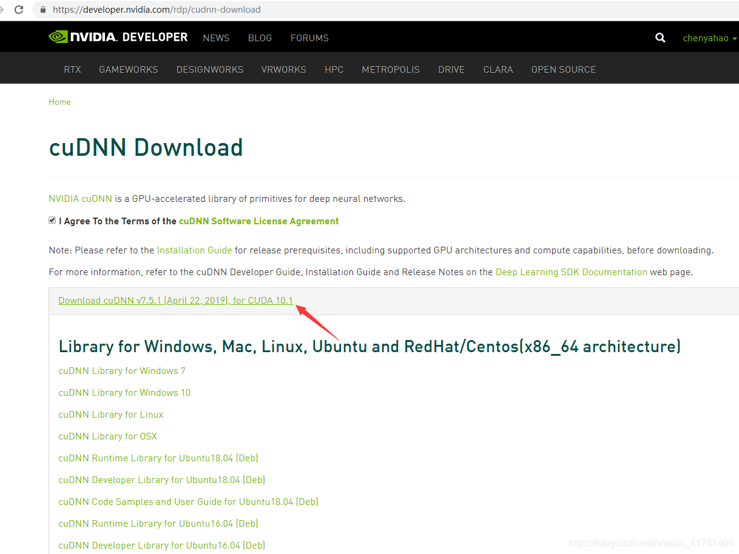Toggle the cuDNN license agreement checkbox
The width and height of the screenshot is (739, 554).
coord(52,221)
